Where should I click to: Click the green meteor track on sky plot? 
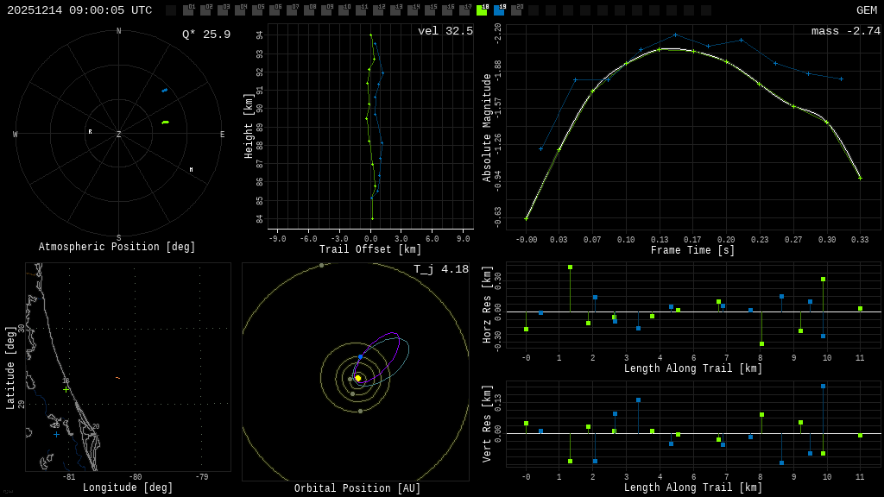pos(165,123)
